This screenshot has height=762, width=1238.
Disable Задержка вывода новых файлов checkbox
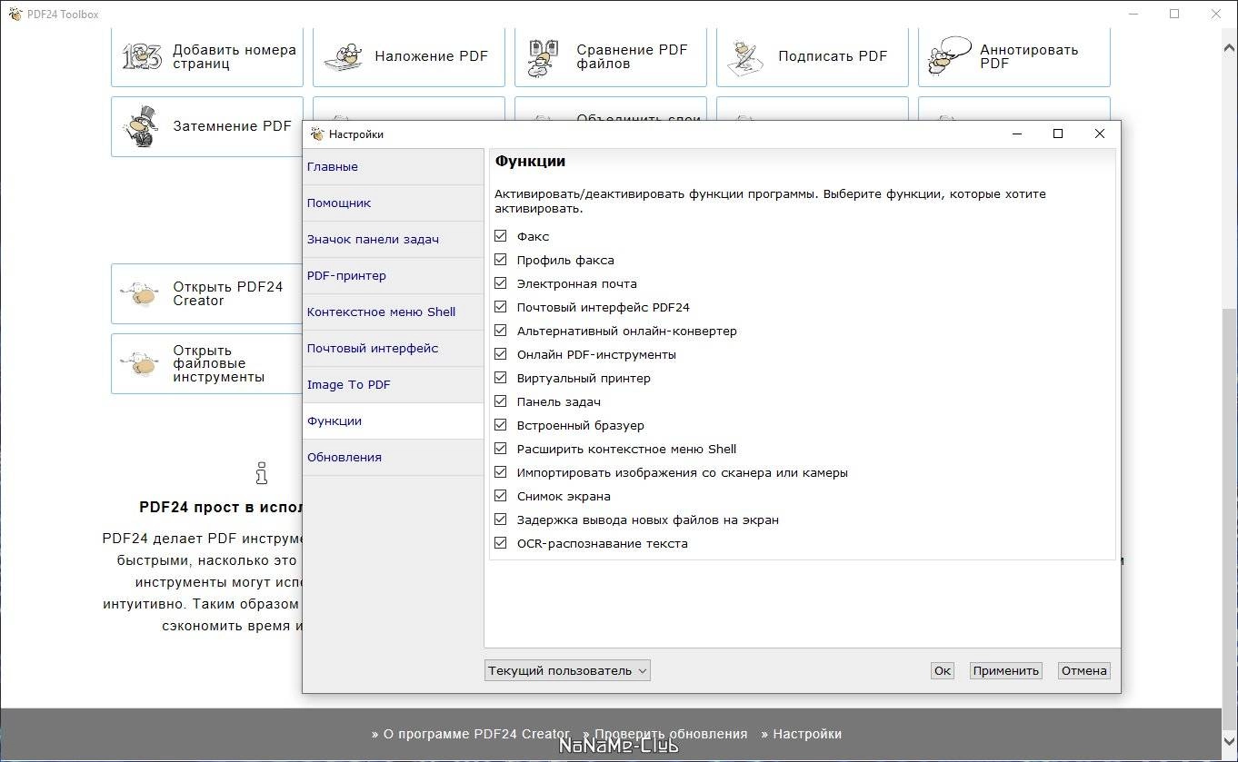click(500, 520)
